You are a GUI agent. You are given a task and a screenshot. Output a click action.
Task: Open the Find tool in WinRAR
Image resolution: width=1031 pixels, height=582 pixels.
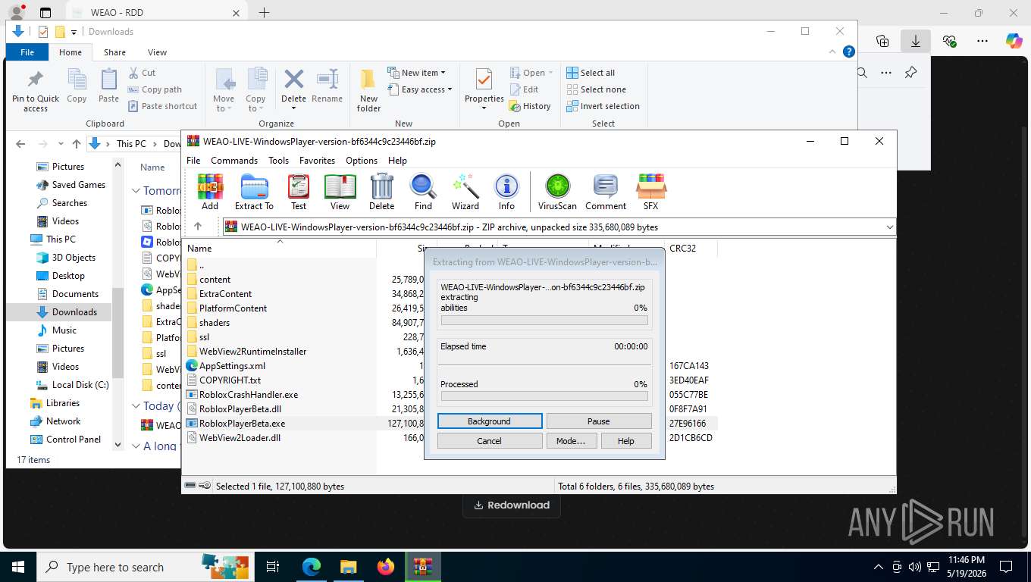tap(423, 192)
